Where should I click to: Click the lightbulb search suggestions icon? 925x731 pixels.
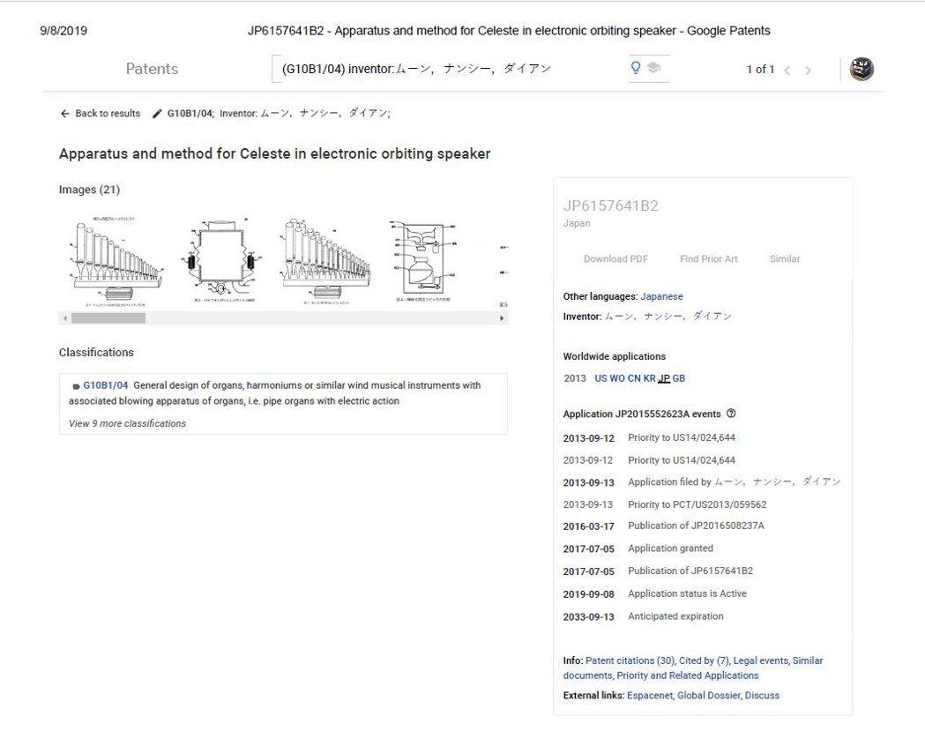[635, 68]
